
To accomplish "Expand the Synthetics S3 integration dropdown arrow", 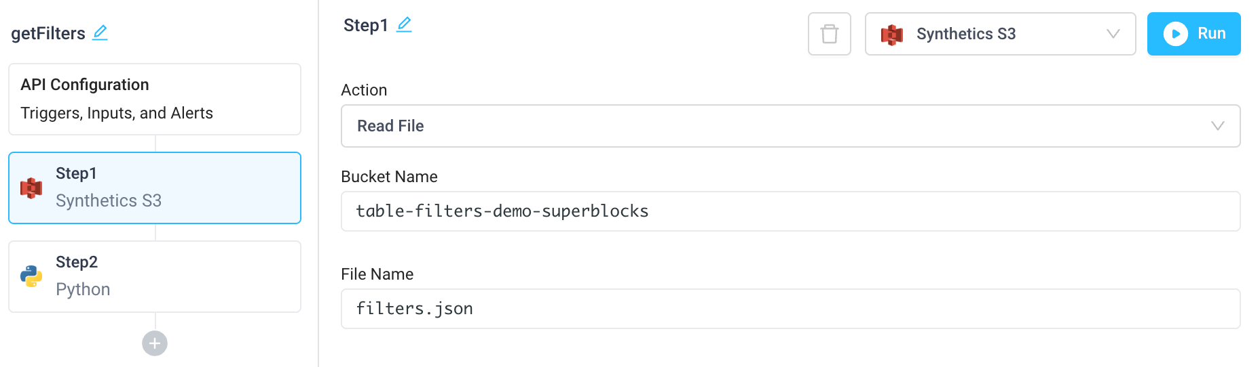I will pos(1113,34).
